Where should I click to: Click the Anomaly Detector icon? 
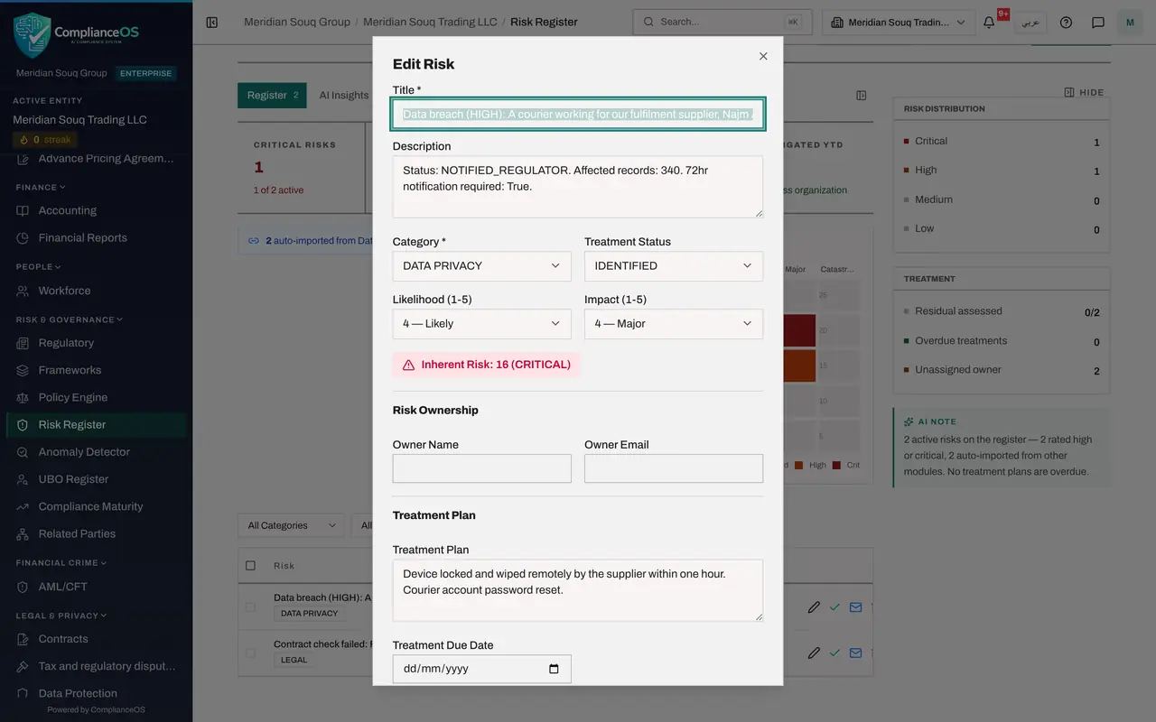click(x=23, y=452)
